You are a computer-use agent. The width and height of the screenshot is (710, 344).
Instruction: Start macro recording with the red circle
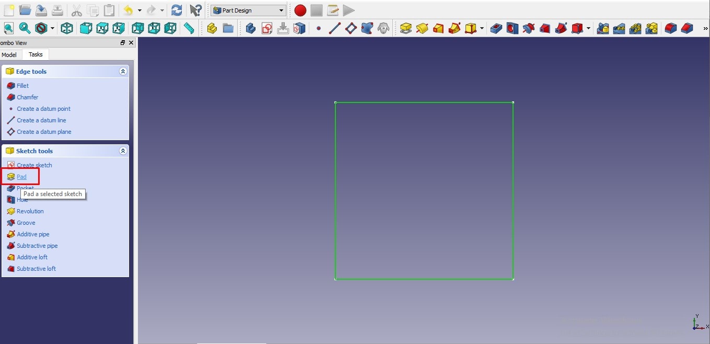pos(300,10)
